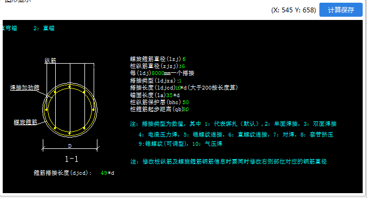The width and height of the screenshot is (367, 198).
Task: Edit the anchorage length value 35
Action: 169,95
